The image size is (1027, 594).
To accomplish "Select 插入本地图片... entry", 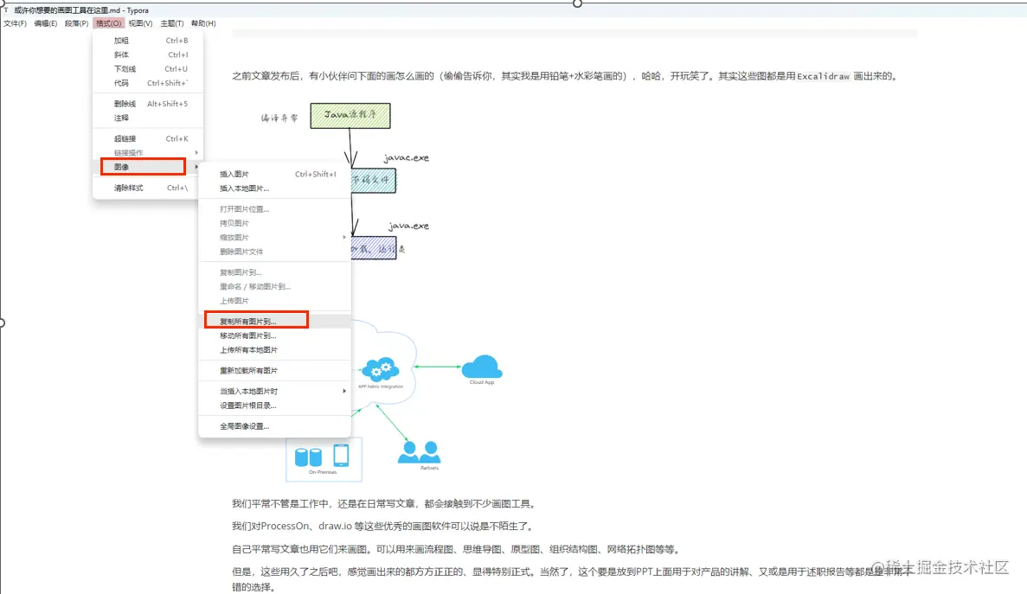I will coord(275,188).
